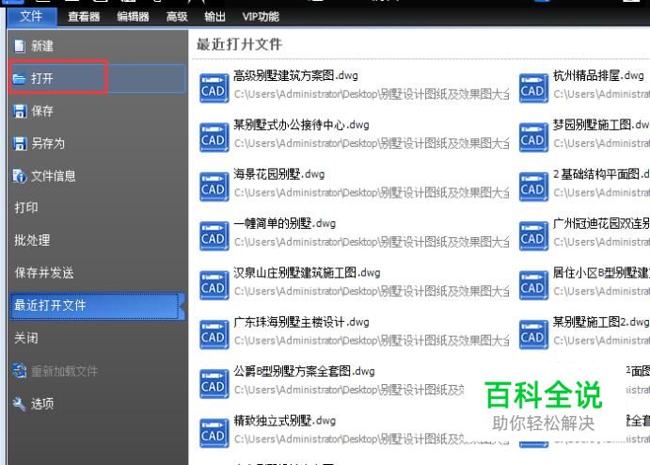Choose 批处理 in the file menu
Image resolution: width=650 pixels, height=465 pixels.
(x=32, y=240)
